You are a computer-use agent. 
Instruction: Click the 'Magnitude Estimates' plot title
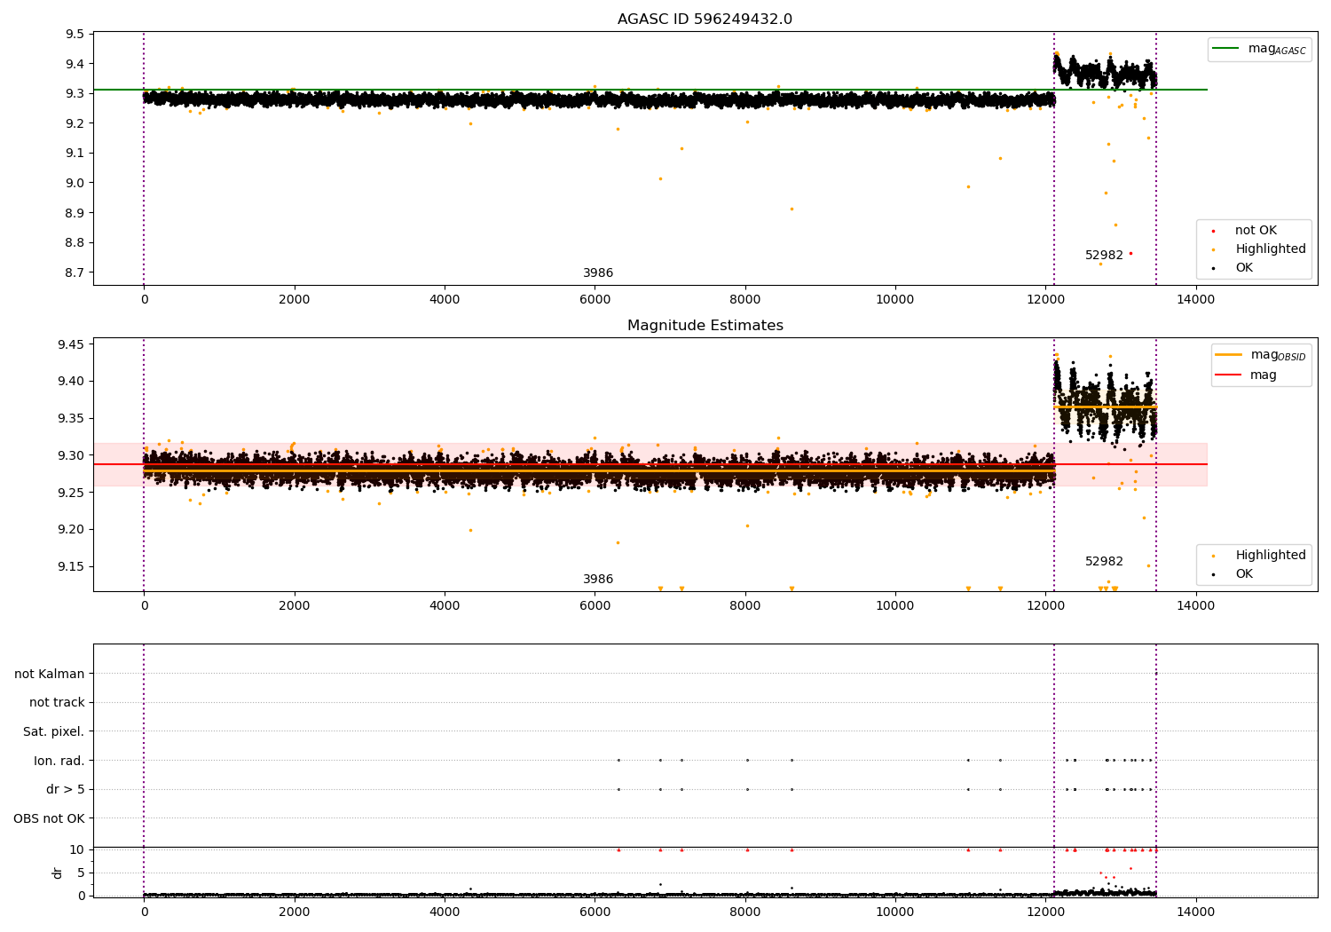tap(705, 326)
